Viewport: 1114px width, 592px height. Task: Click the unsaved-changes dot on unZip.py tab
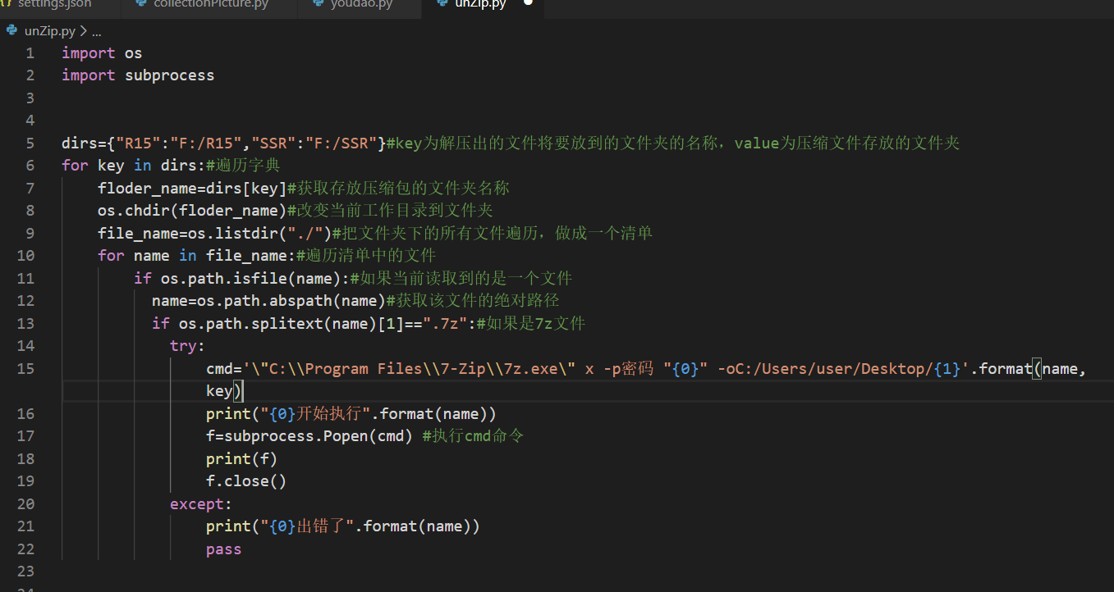point(528,3)
